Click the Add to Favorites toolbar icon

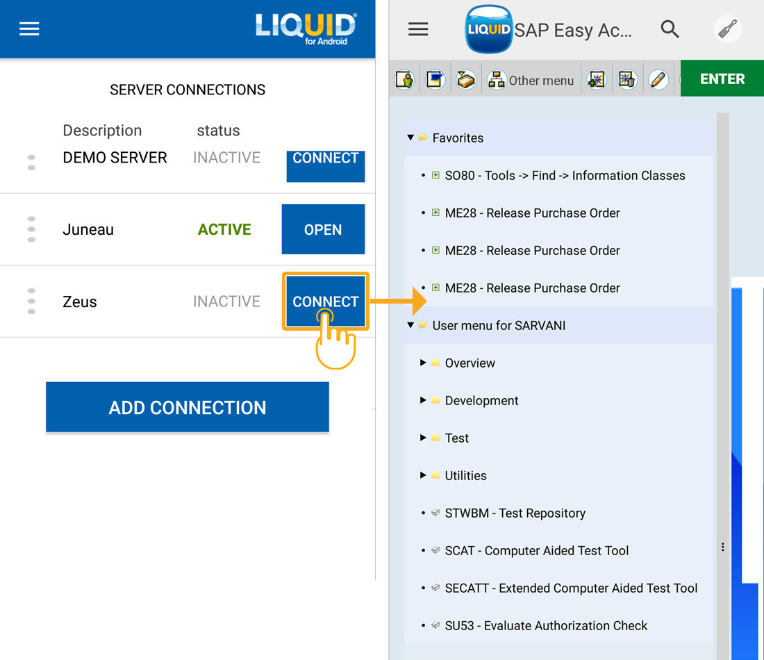coord(596,80)
